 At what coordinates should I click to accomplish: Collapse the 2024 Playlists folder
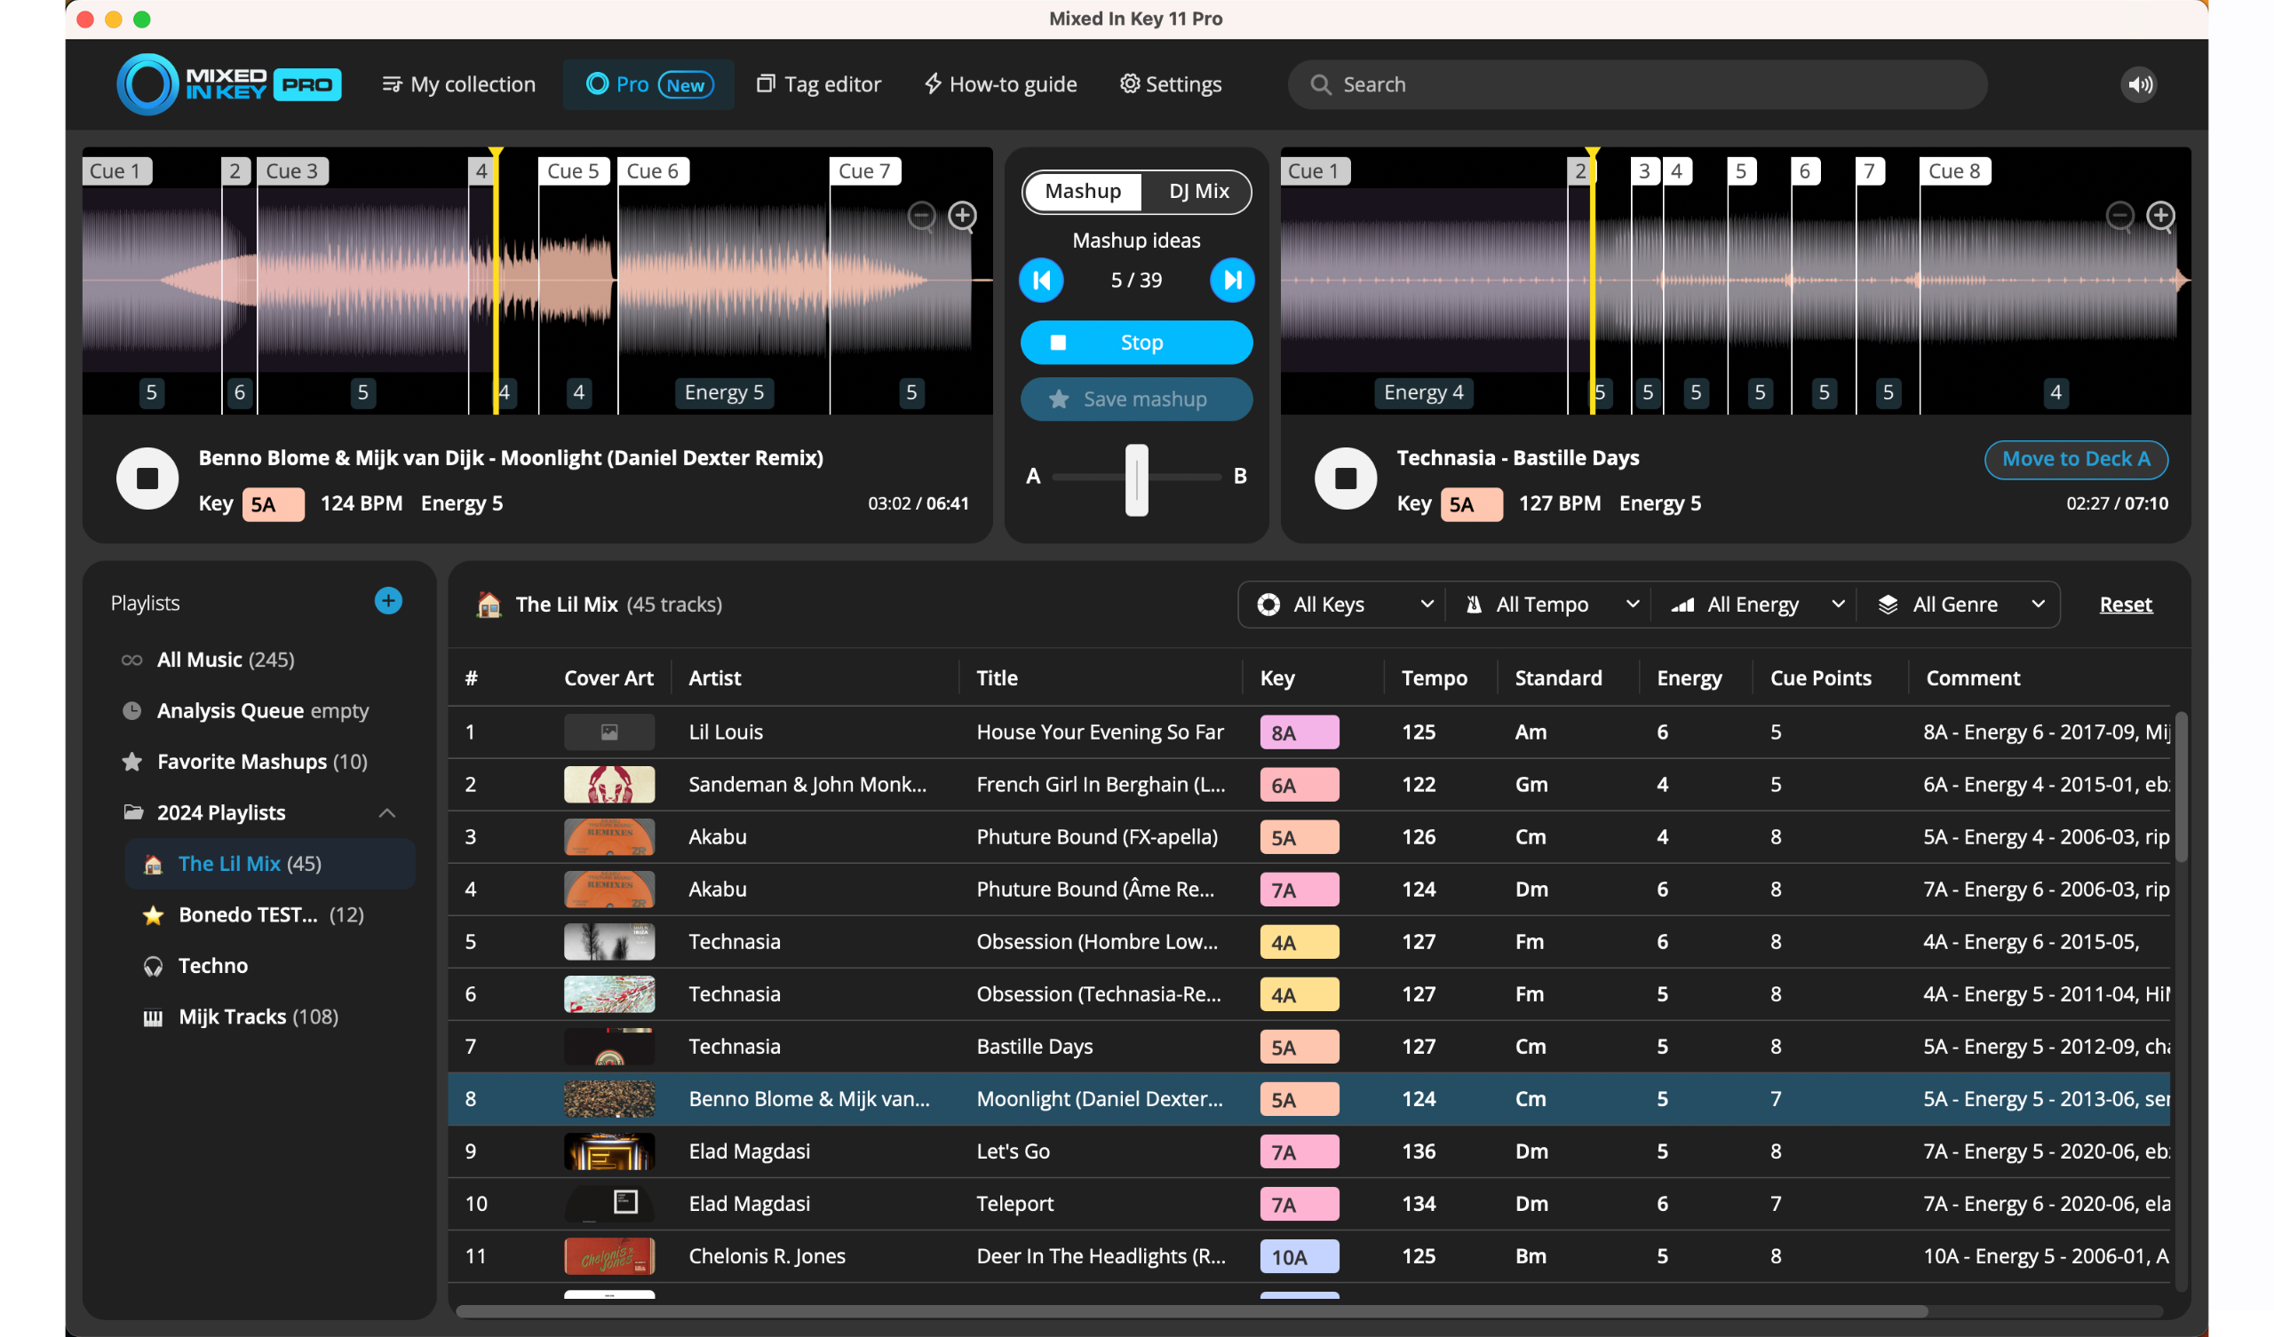pyautogui.click(x=388, y=812)
